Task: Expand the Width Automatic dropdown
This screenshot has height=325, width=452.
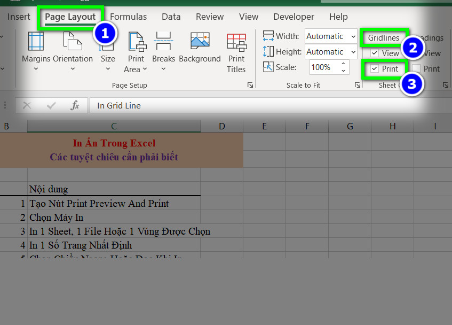Action: [x=353, y=36]
